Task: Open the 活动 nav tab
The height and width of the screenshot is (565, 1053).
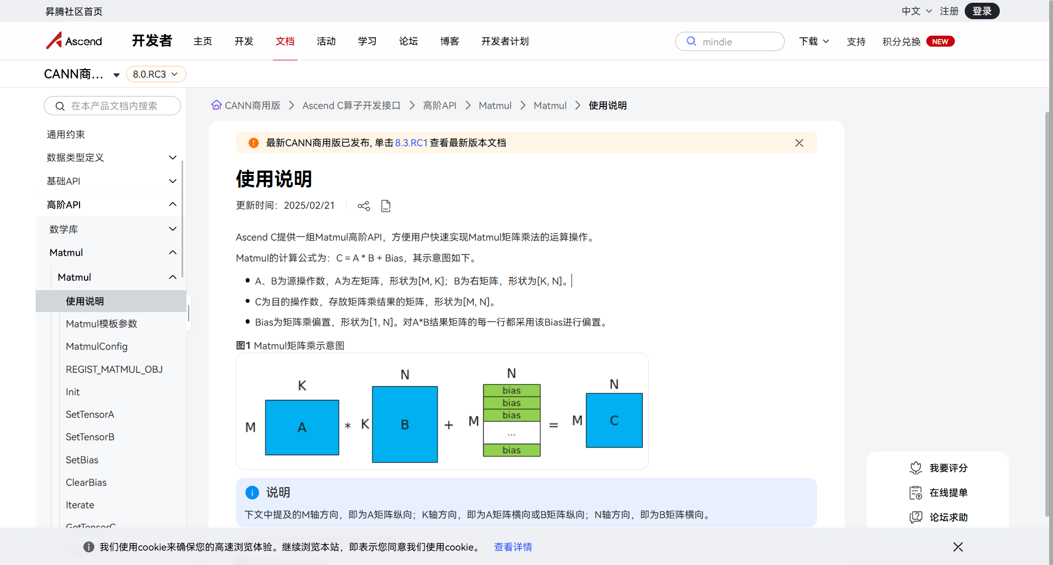Action: (x=326, y=41)
